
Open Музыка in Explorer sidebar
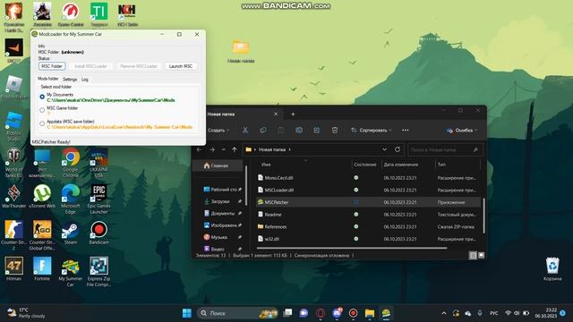pyautogui.click(x=223, y=237)
